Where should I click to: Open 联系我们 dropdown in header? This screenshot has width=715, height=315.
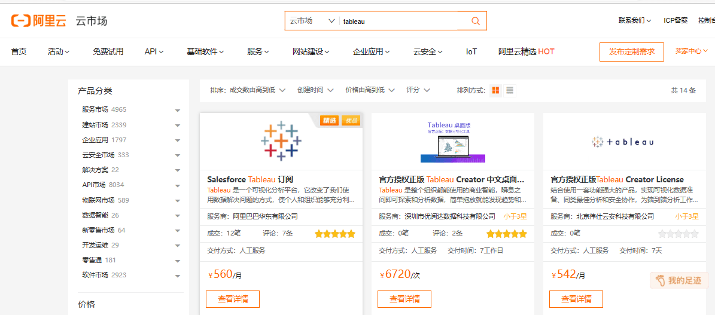pos(635,20)
